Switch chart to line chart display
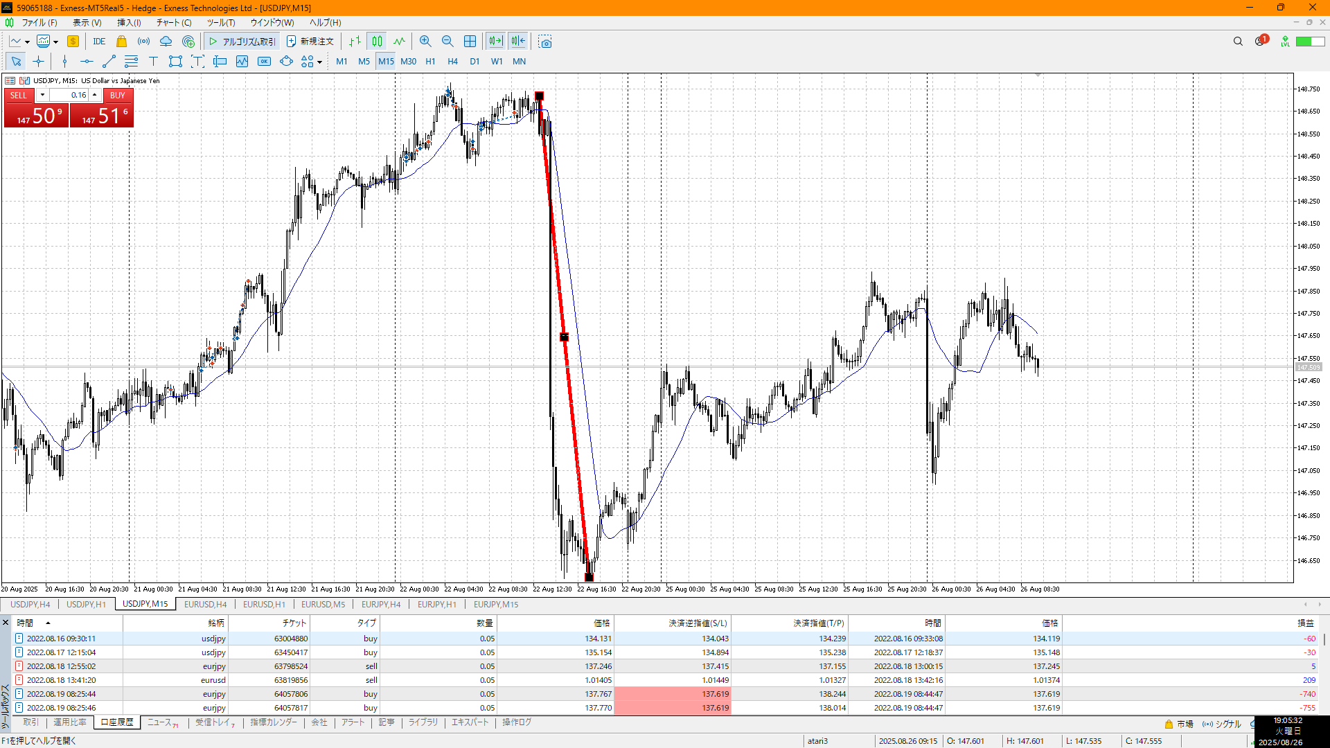 coord(400,42)
